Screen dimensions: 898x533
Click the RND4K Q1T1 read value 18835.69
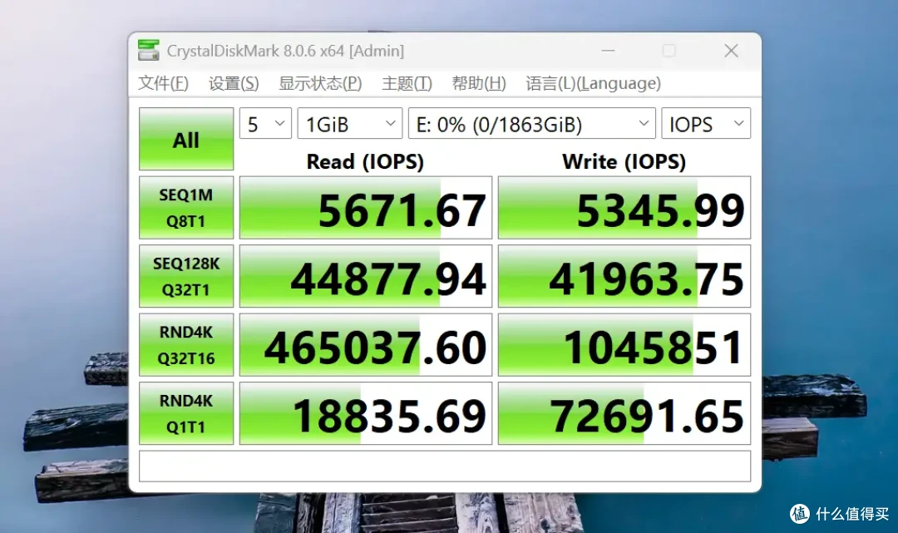366,414
